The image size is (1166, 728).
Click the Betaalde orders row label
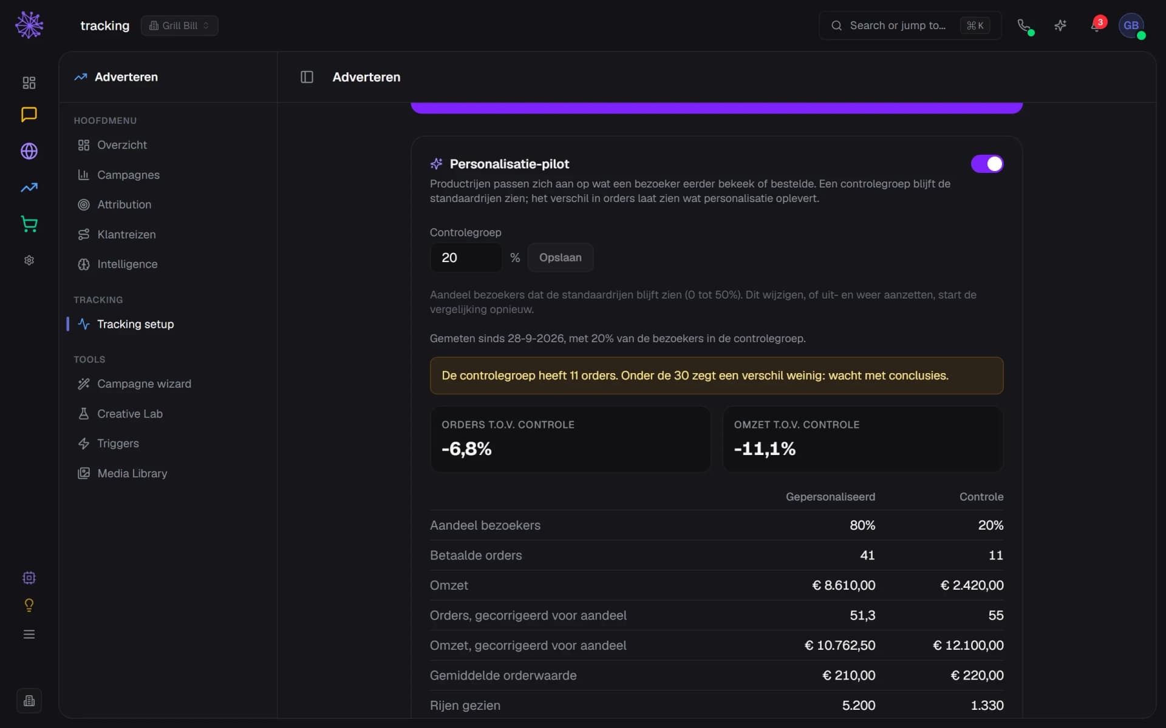tap(476, 555)
